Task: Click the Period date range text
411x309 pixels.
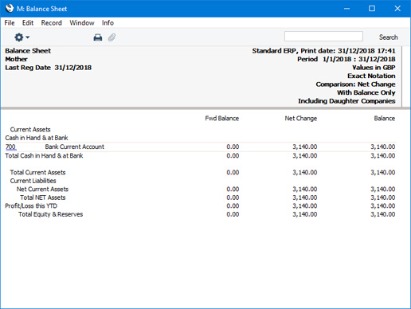Action: coord(346,59)
